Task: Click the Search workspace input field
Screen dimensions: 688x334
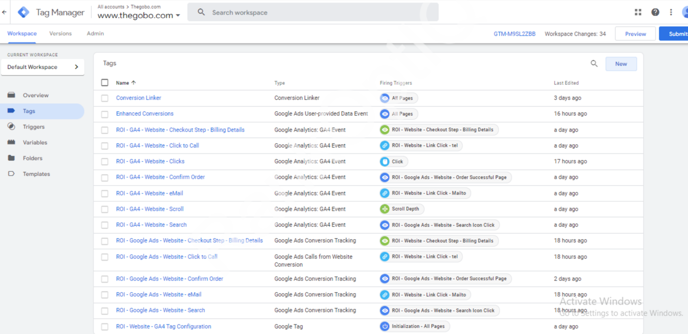Action: pyautogui.click(x=322, y=12)
